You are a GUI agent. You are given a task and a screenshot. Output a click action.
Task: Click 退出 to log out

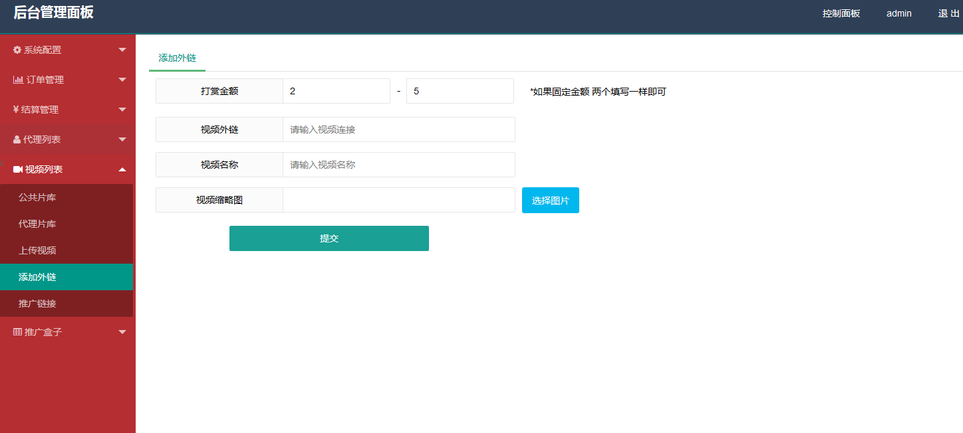coord(948,13)
